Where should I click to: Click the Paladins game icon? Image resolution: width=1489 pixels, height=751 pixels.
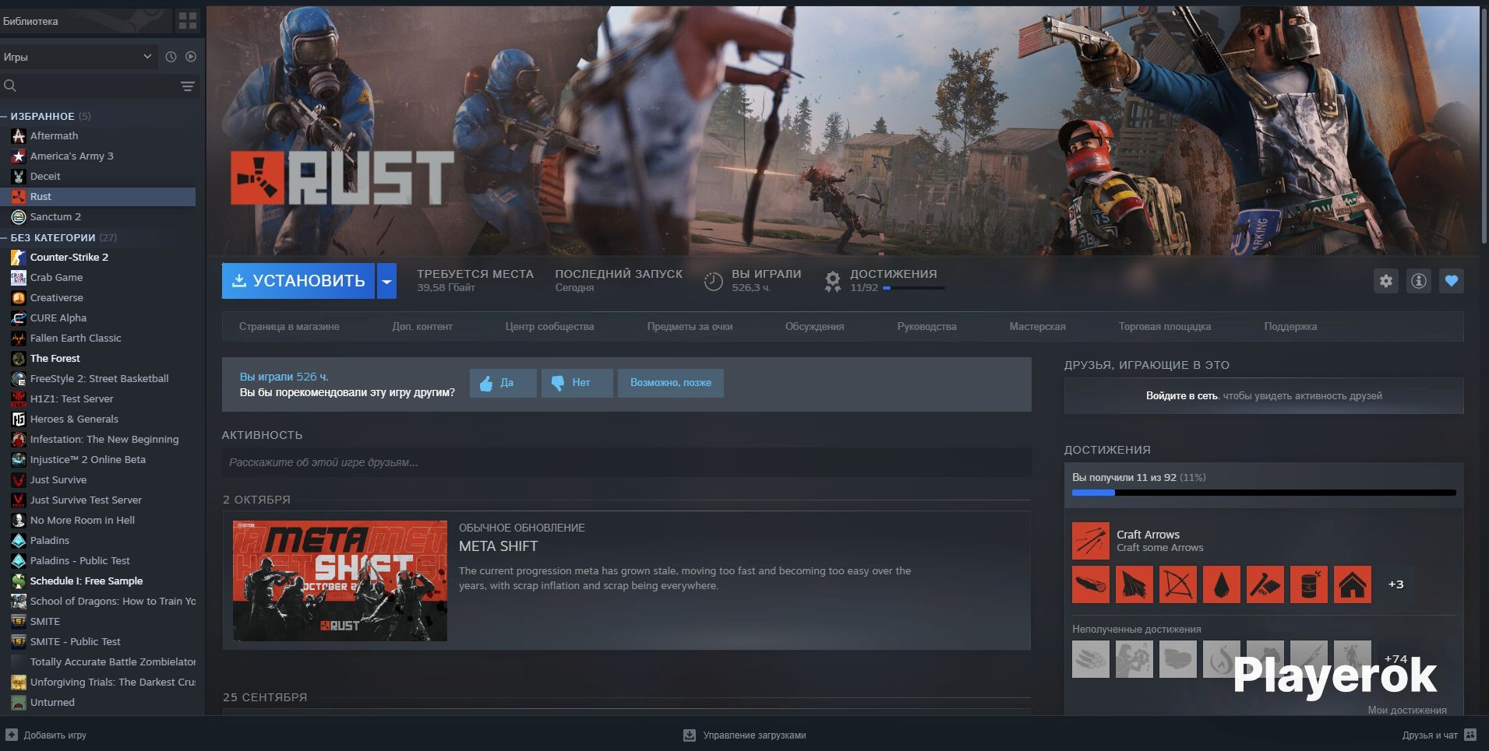(x=18, y=540)
